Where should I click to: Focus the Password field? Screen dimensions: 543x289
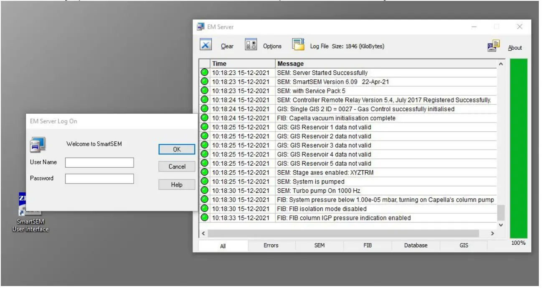click(99, 179)
